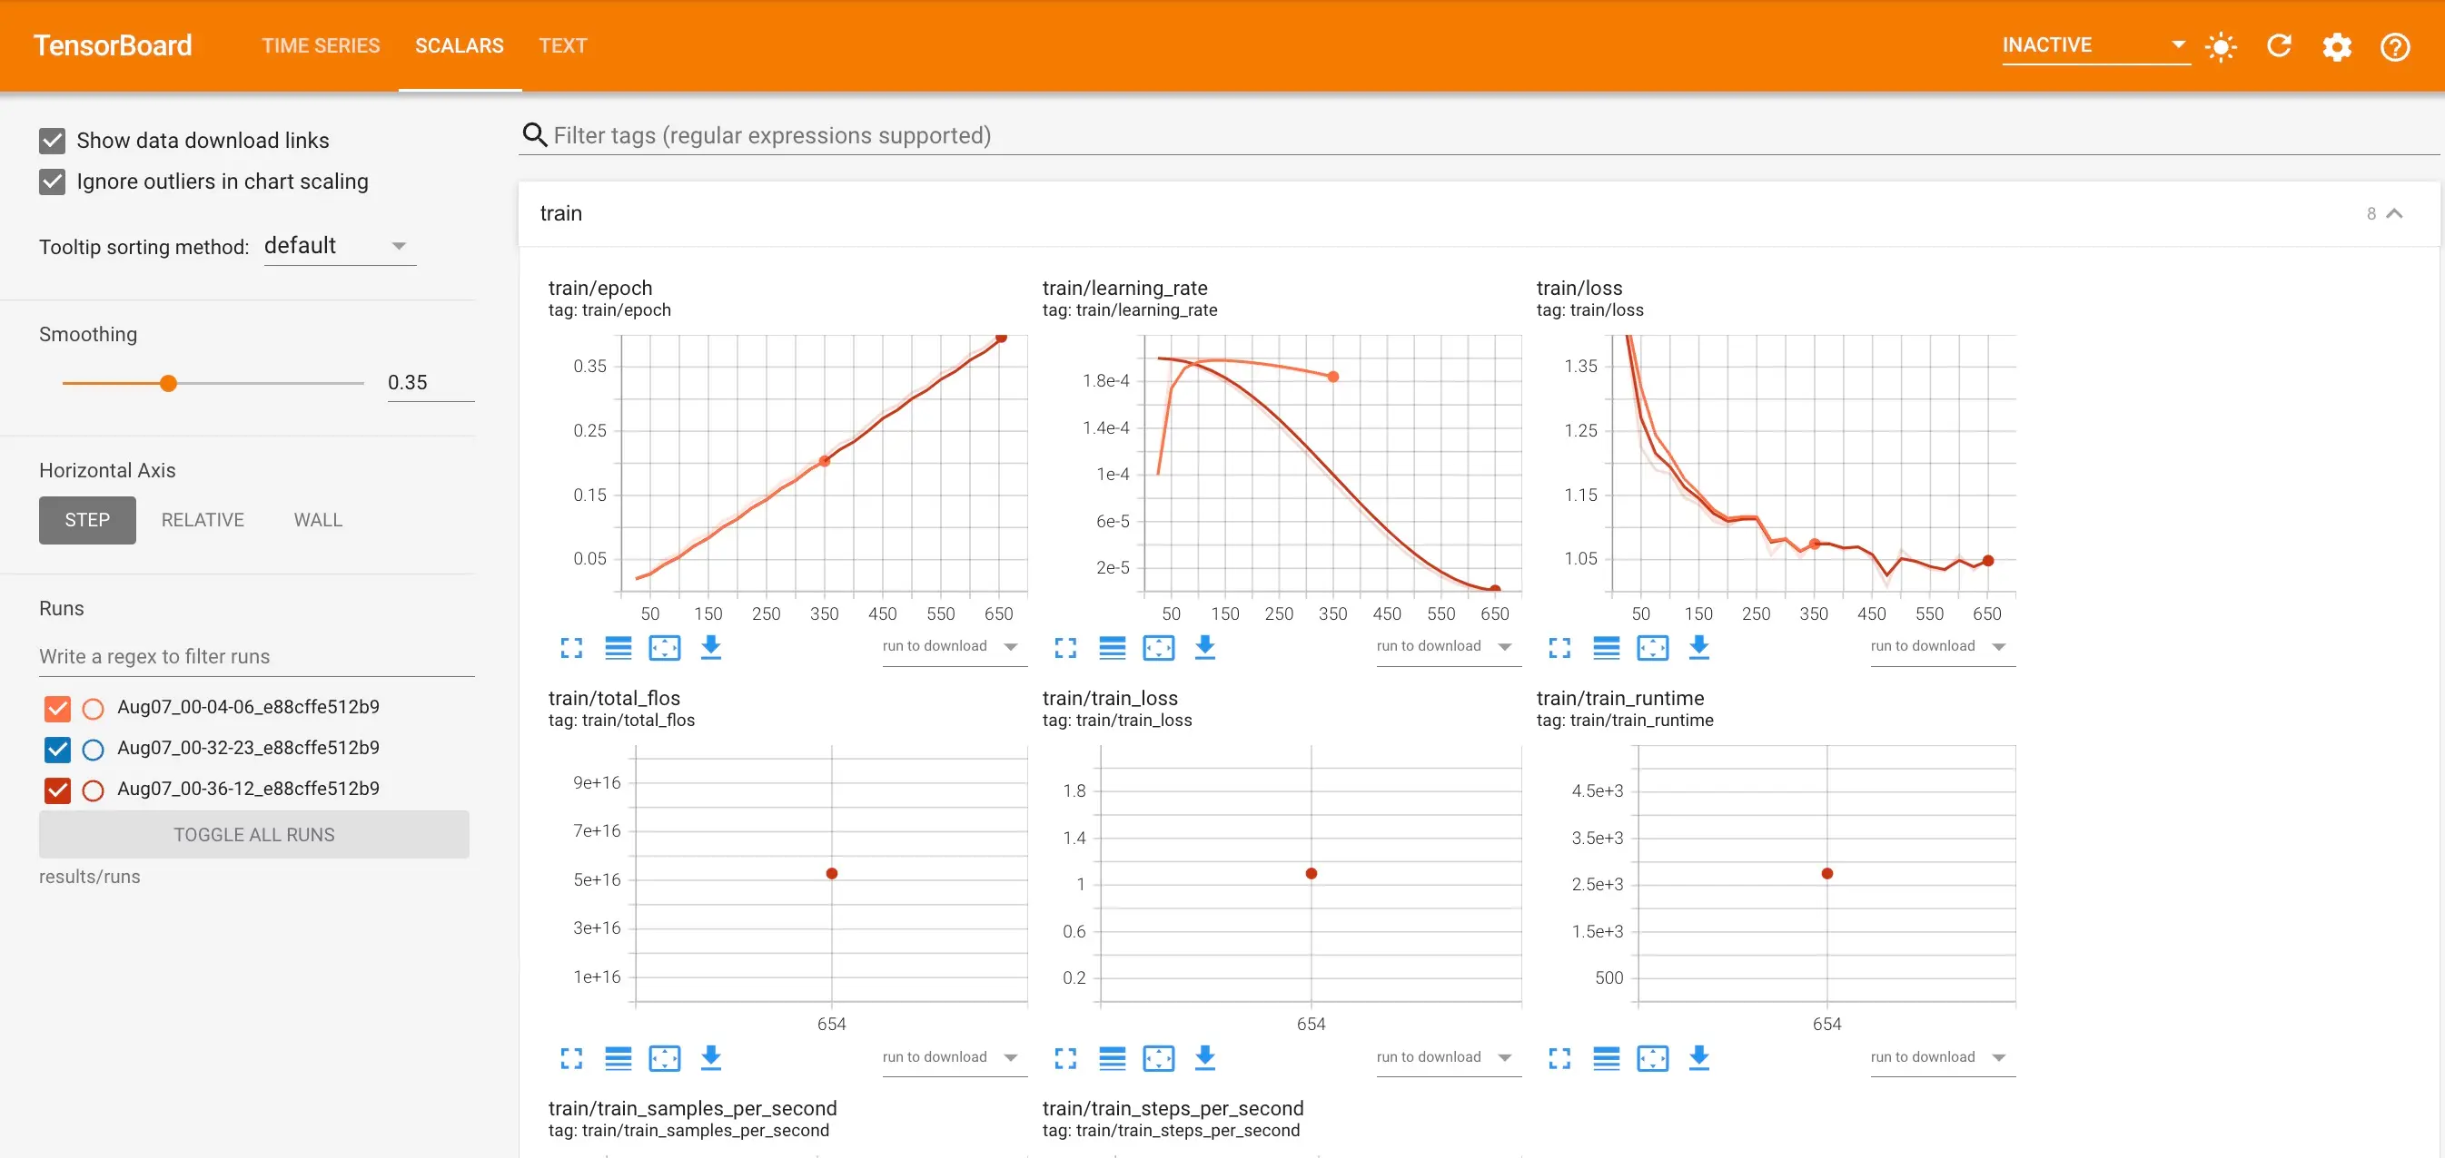
Task: Click the Smoothing slider handle
Action: pos(168,383)
